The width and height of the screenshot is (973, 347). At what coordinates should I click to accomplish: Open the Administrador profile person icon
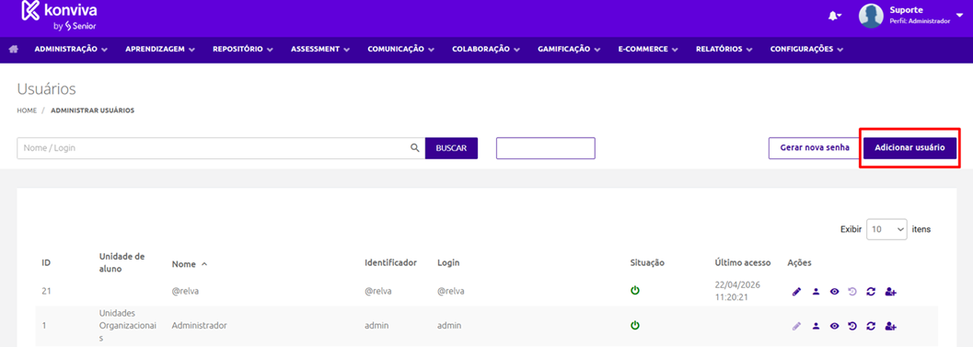point(816,325)
